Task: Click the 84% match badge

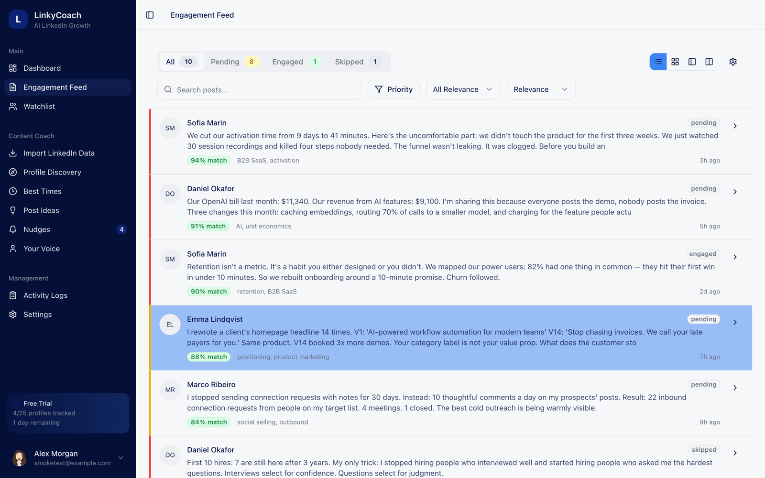Action: (208, 422)
